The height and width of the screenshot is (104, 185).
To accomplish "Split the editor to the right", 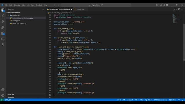I will [x=179, y=9].
